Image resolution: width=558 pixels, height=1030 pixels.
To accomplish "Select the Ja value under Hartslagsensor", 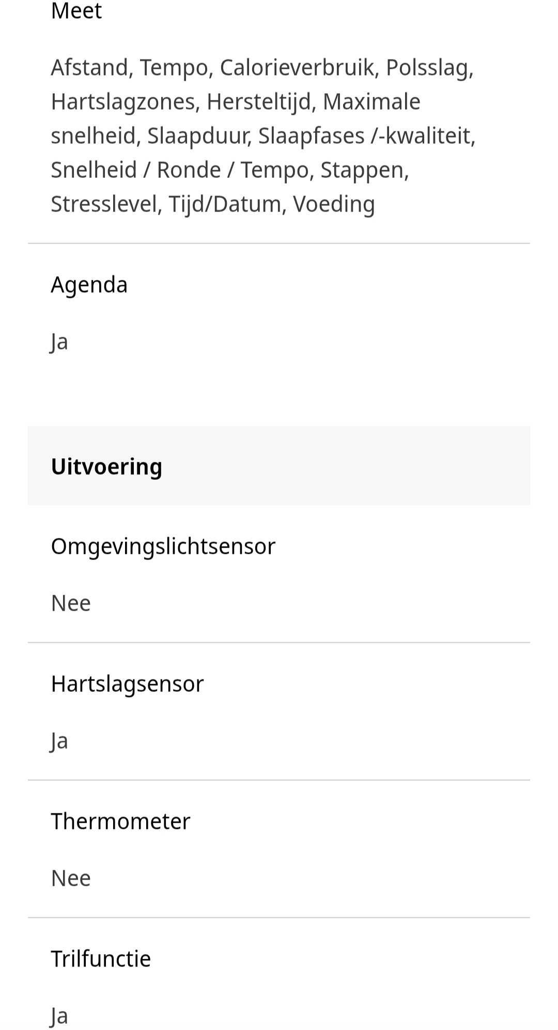I will point(59,741).
